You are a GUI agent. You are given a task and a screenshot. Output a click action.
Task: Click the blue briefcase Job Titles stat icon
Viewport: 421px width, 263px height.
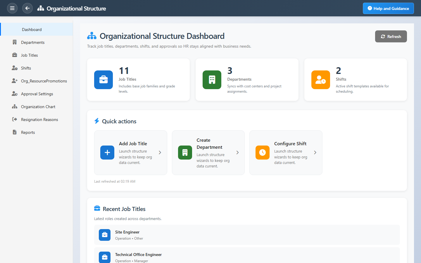103,80
